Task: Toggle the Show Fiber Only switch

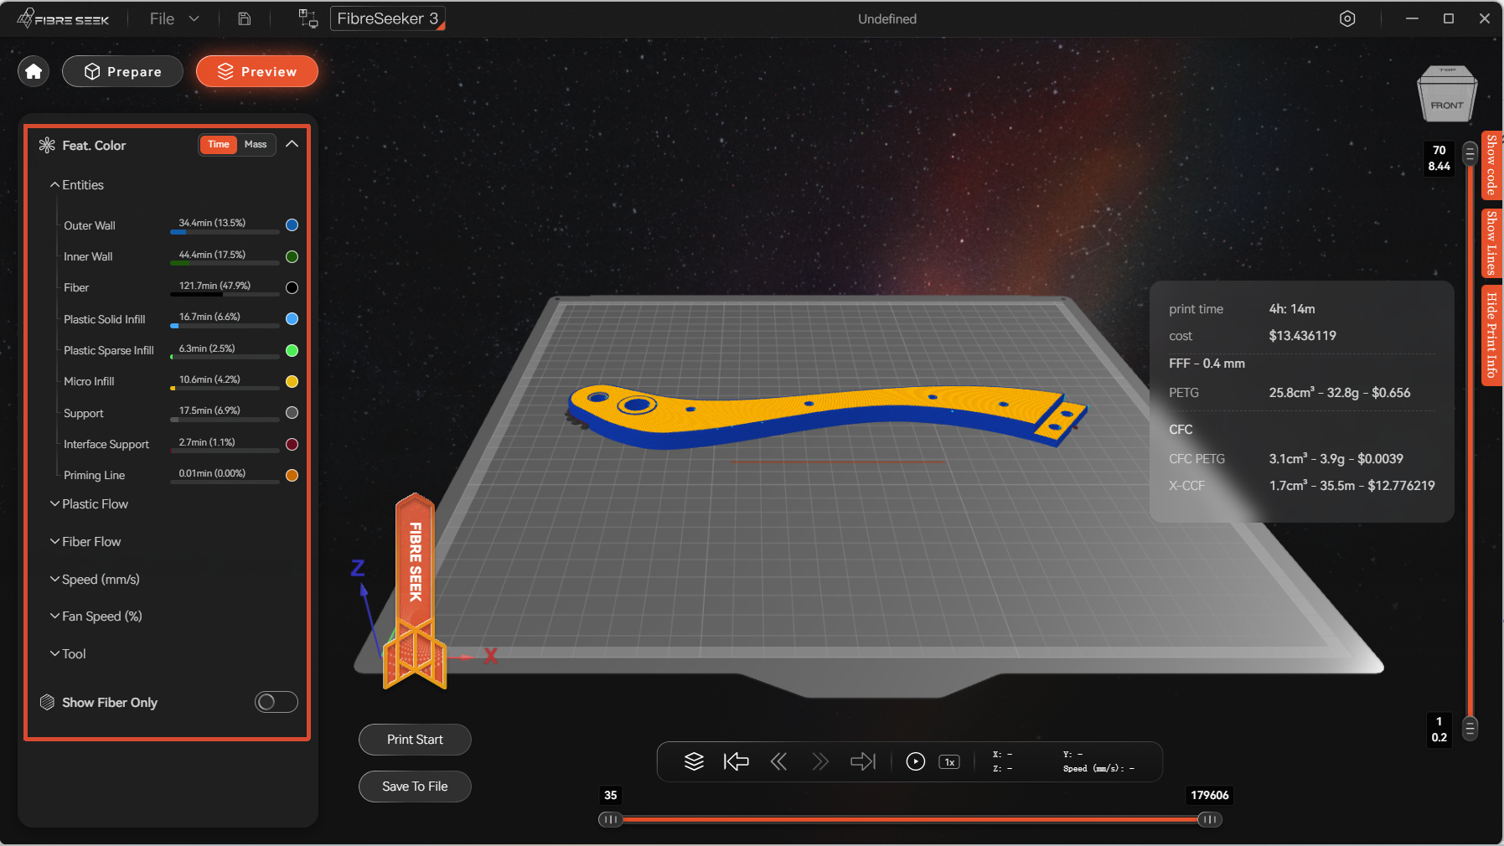Action: [277, 702]
